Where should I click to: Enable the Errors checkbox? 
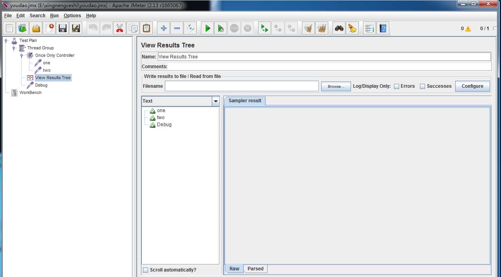click(x=396, y=86)
